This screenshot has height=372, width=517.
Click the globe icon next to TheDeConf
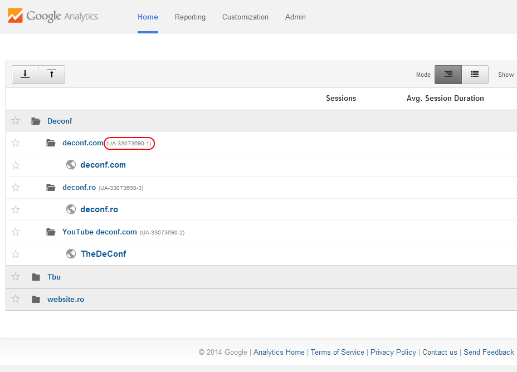[x=71, y=253]
